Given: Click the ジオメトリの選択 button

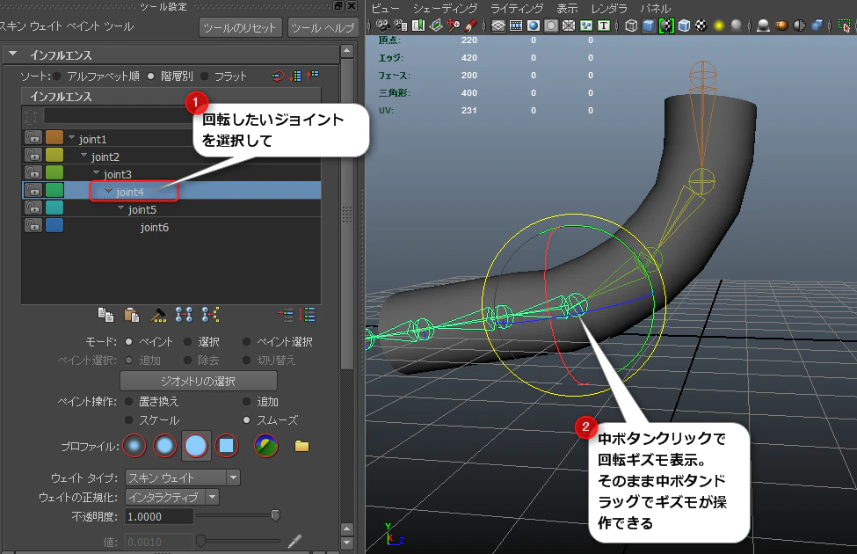Looking at the screenshot, I should click(x=198, y=381).
